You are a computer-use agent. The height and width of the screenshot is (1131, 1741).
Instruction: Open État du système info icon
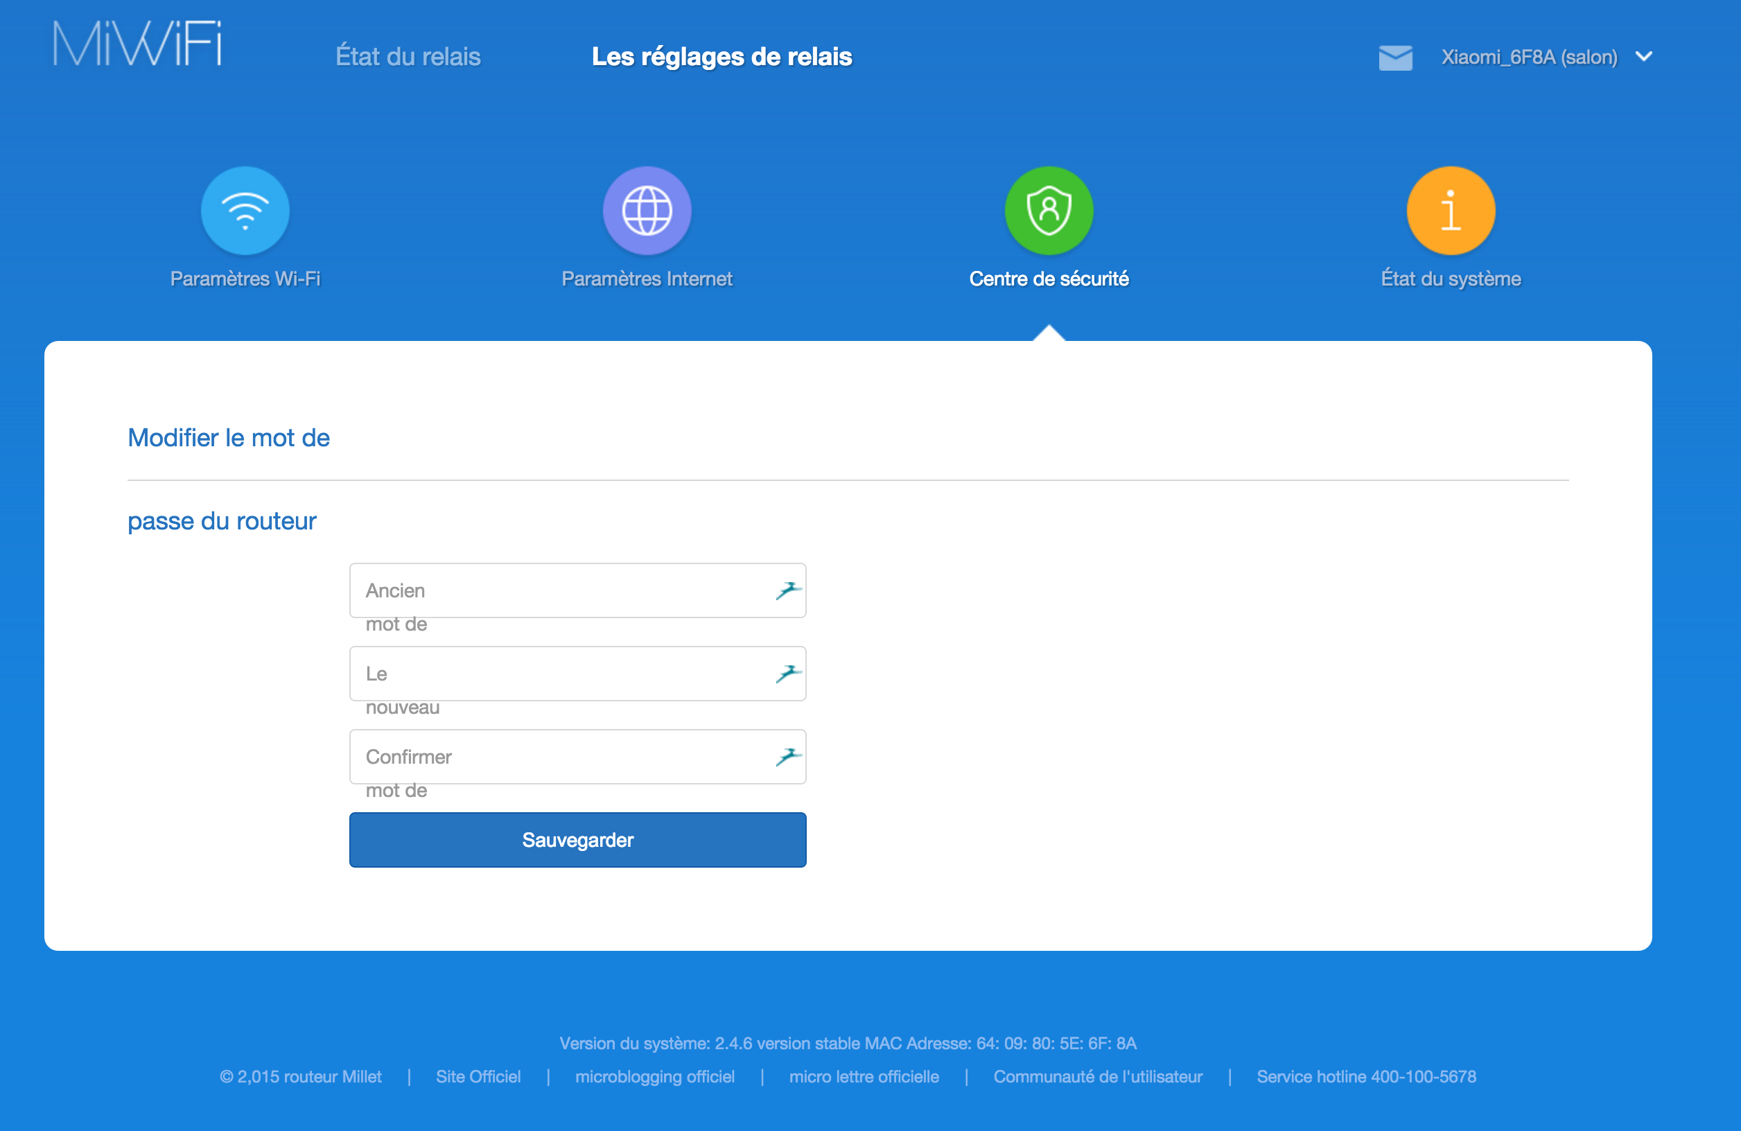tap(1451, 211)
